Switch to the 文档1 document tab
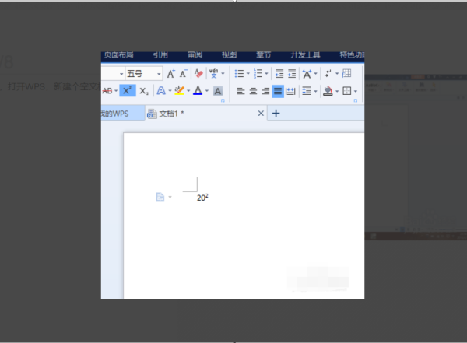 coord(206,114)
